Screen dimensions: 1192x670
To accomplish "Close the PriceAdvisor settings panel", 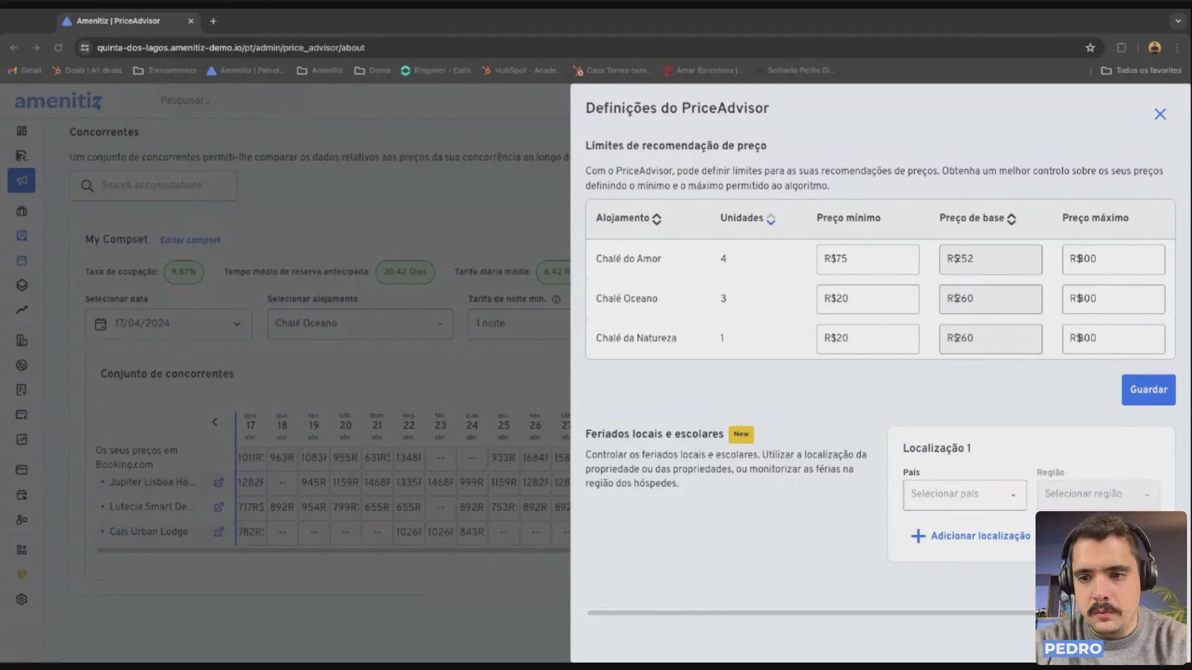I will tap(1160, 114).
